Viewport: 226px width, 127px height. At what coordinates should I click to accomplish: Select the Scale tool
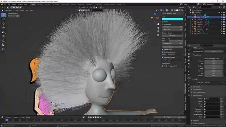(3, 32)
